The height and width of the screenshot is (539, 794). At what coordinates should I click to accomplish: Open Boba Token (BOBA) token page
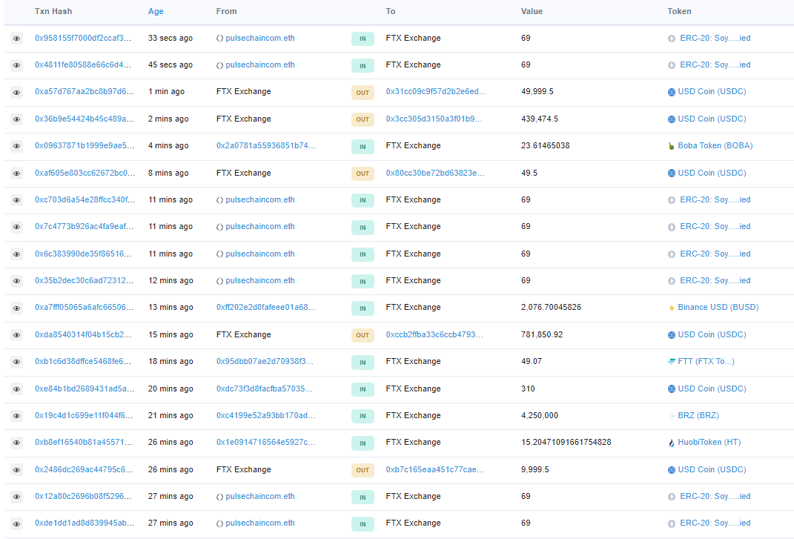click(x=715, y=145)
